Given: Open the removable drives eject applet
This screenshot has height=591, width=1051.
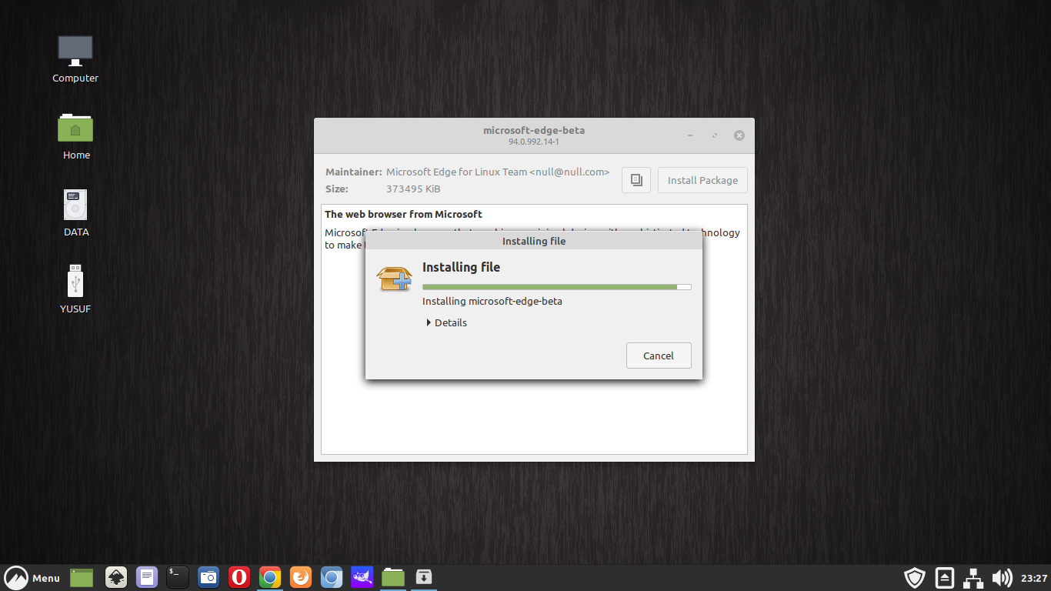Looking at the screenshot, I should pyautogui.click(x=945, y=578).
